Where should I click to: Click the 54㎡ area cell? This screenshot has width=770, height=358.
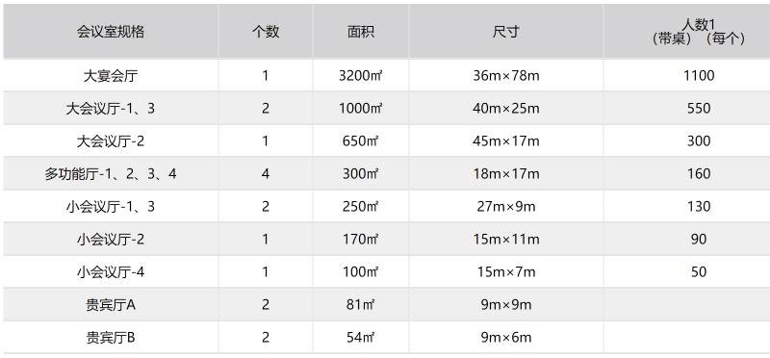pos(360,338)
